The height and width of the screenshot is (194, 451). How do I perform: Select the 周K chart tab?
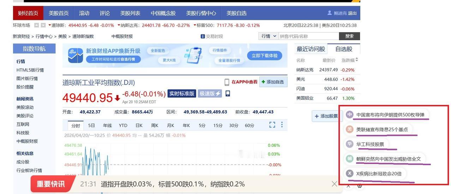(155, 125)
